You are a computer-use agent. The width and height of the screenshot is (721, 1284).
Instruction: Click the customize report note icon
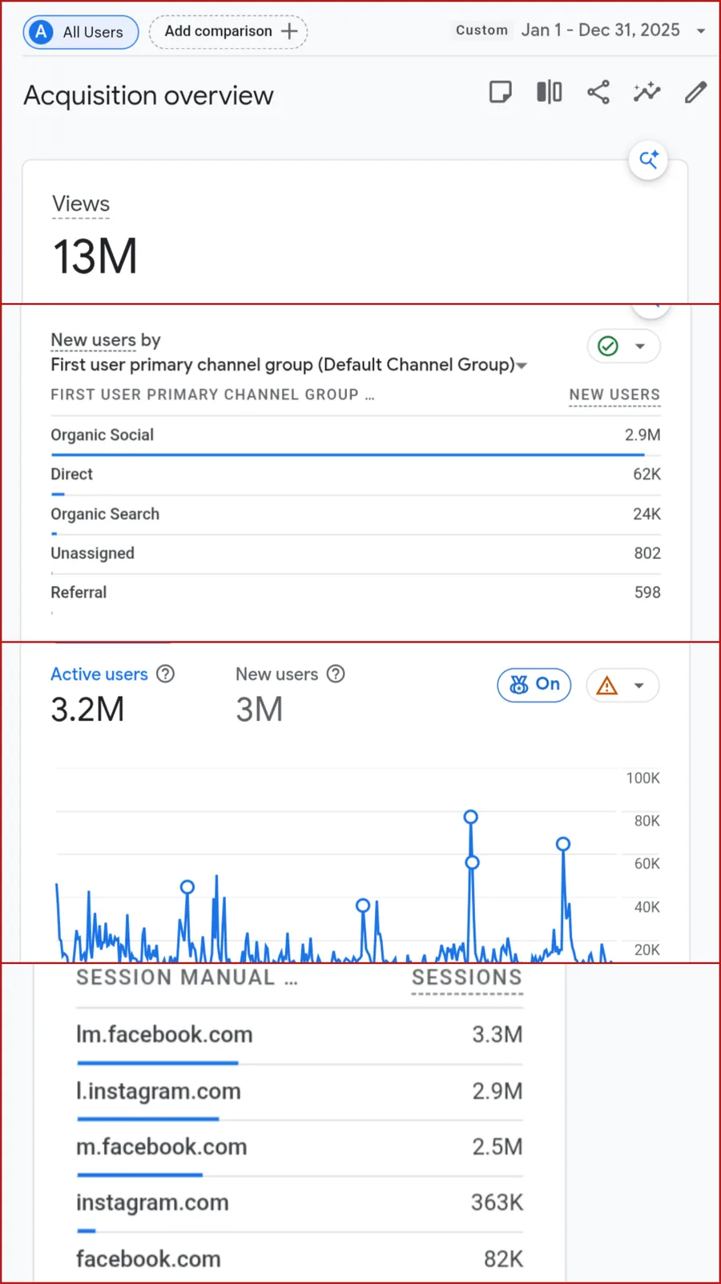[x=501, y=92]
